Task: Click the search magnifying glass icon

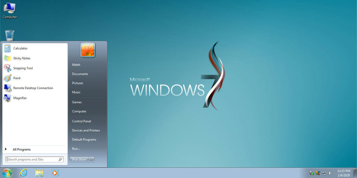Action: (60, 159)
